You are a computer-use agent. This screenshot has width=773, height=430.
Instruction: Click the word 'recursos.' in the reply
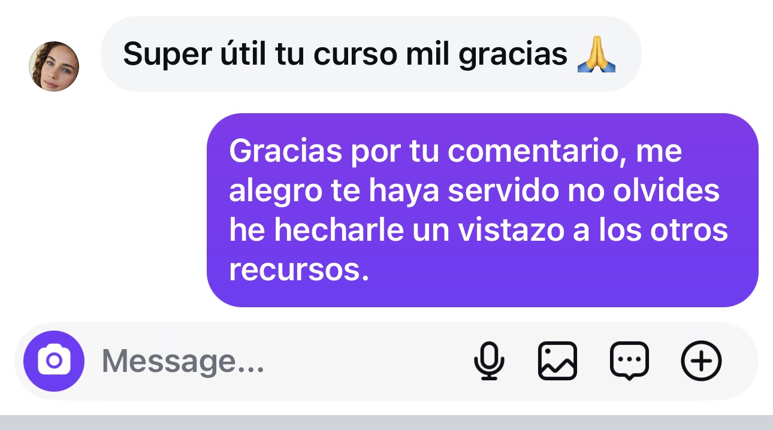tap(297, 270)
